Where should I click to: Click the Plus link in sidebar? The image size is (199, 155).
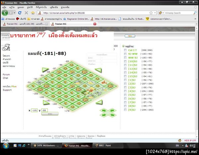14,86
